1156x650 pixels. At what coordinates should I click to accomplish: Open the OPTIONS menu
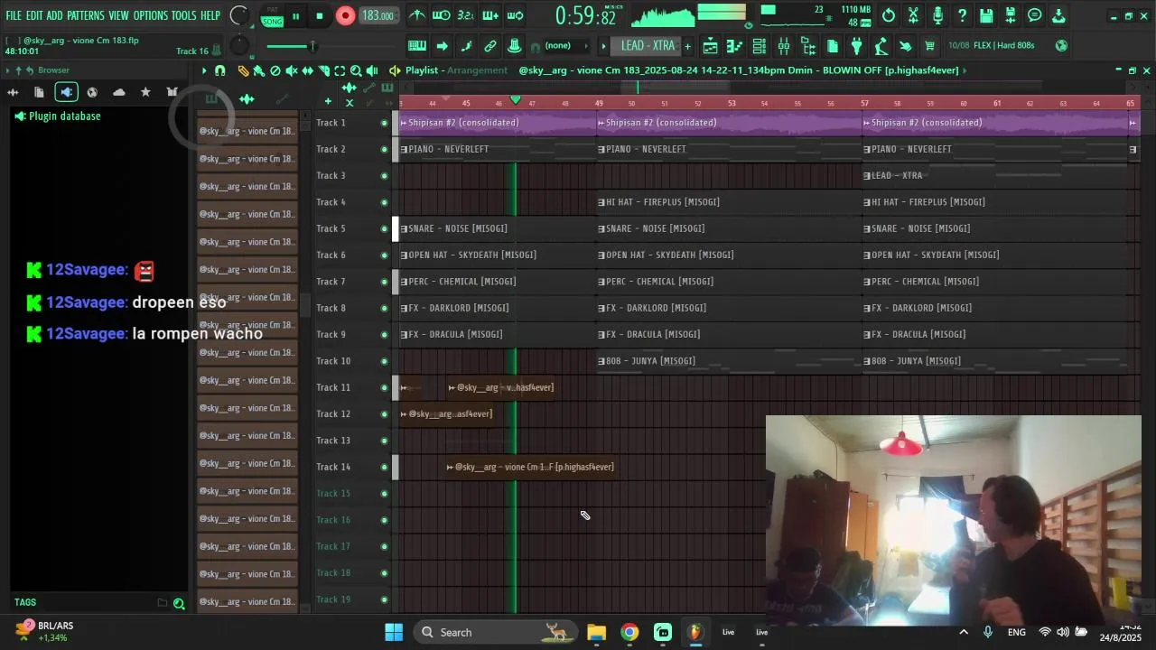[151, 15]
